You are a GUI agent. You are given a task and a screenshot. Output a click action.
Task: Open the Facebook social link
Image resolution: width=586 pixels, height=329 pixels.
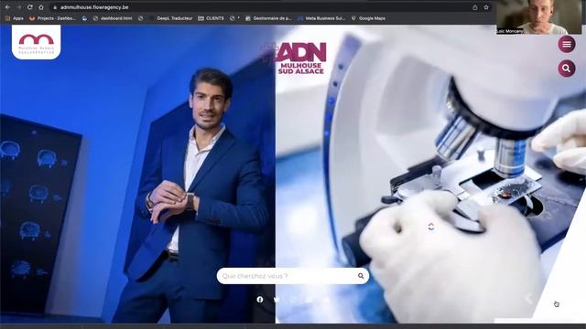[x=260, y=300]
